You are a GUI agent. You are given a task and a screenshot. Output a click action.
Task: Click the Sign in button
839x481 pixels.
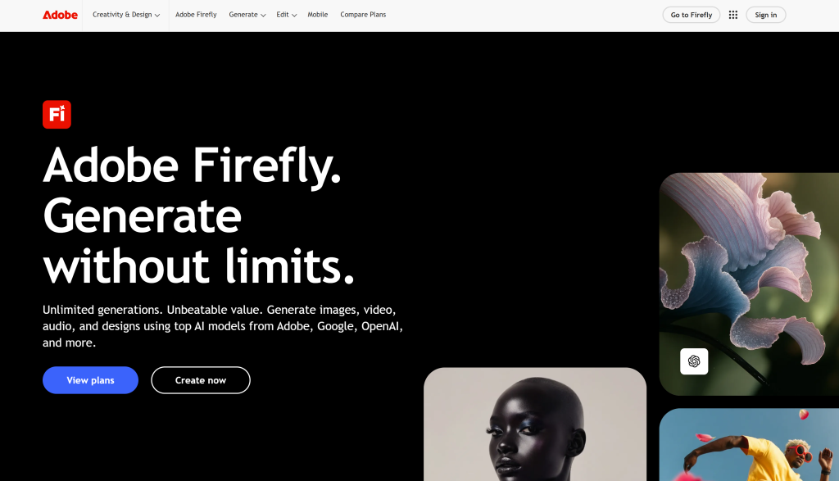(x=766, y=15)
